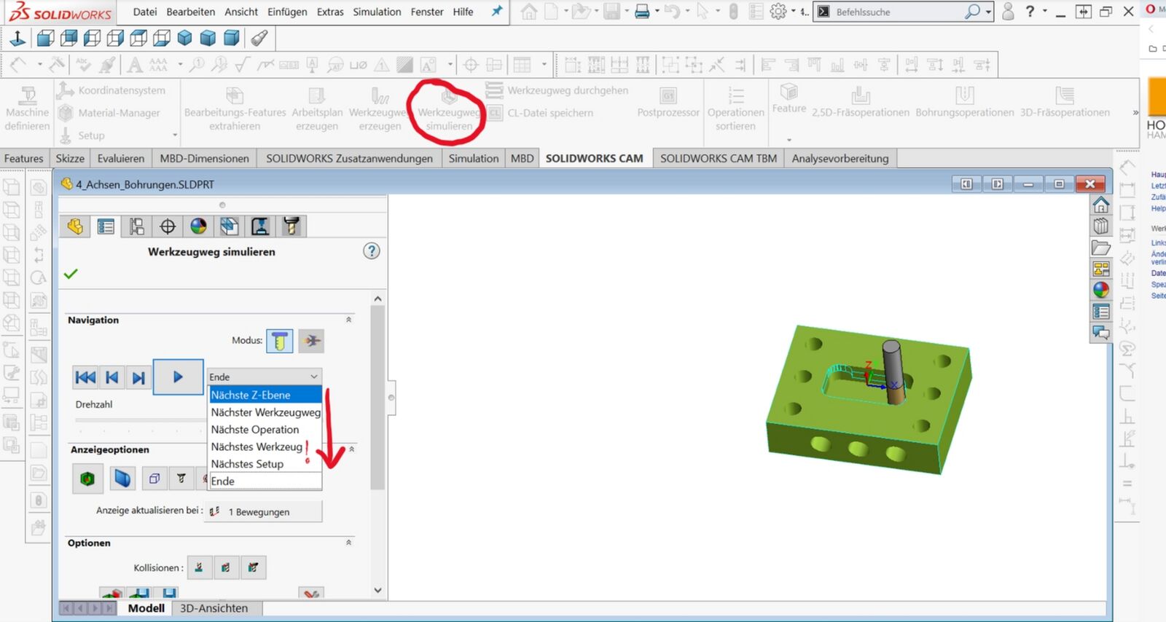Click the print icon in title toolbar

pos(642,12)
